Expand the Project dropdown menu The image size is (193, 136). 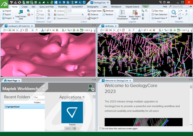pyautogui.click(x=8, y=18)
